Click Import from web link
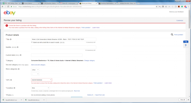 click(x=100, y=95)
